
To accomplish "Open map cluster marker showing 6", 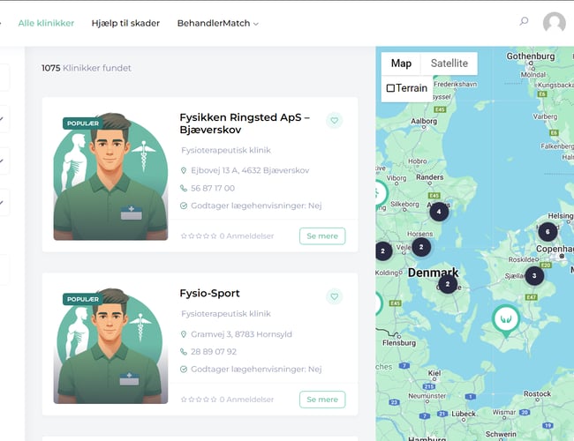I will coord(548,231).
